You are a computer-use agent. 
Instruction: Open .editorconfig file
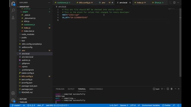click(27, 47)
